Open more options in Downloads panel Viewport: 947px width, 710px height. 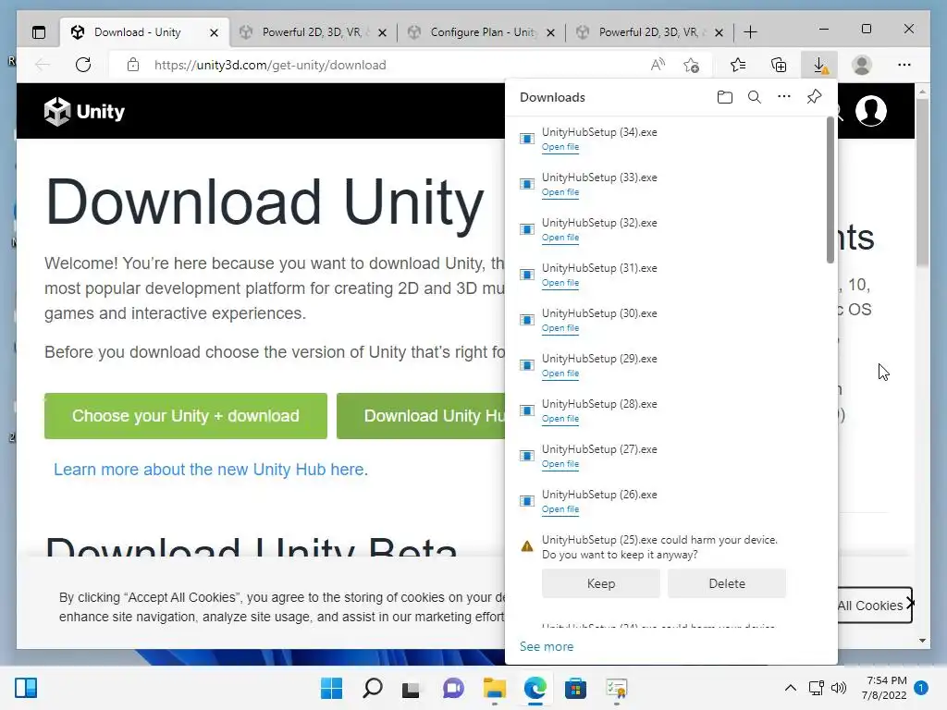point(784,96)
